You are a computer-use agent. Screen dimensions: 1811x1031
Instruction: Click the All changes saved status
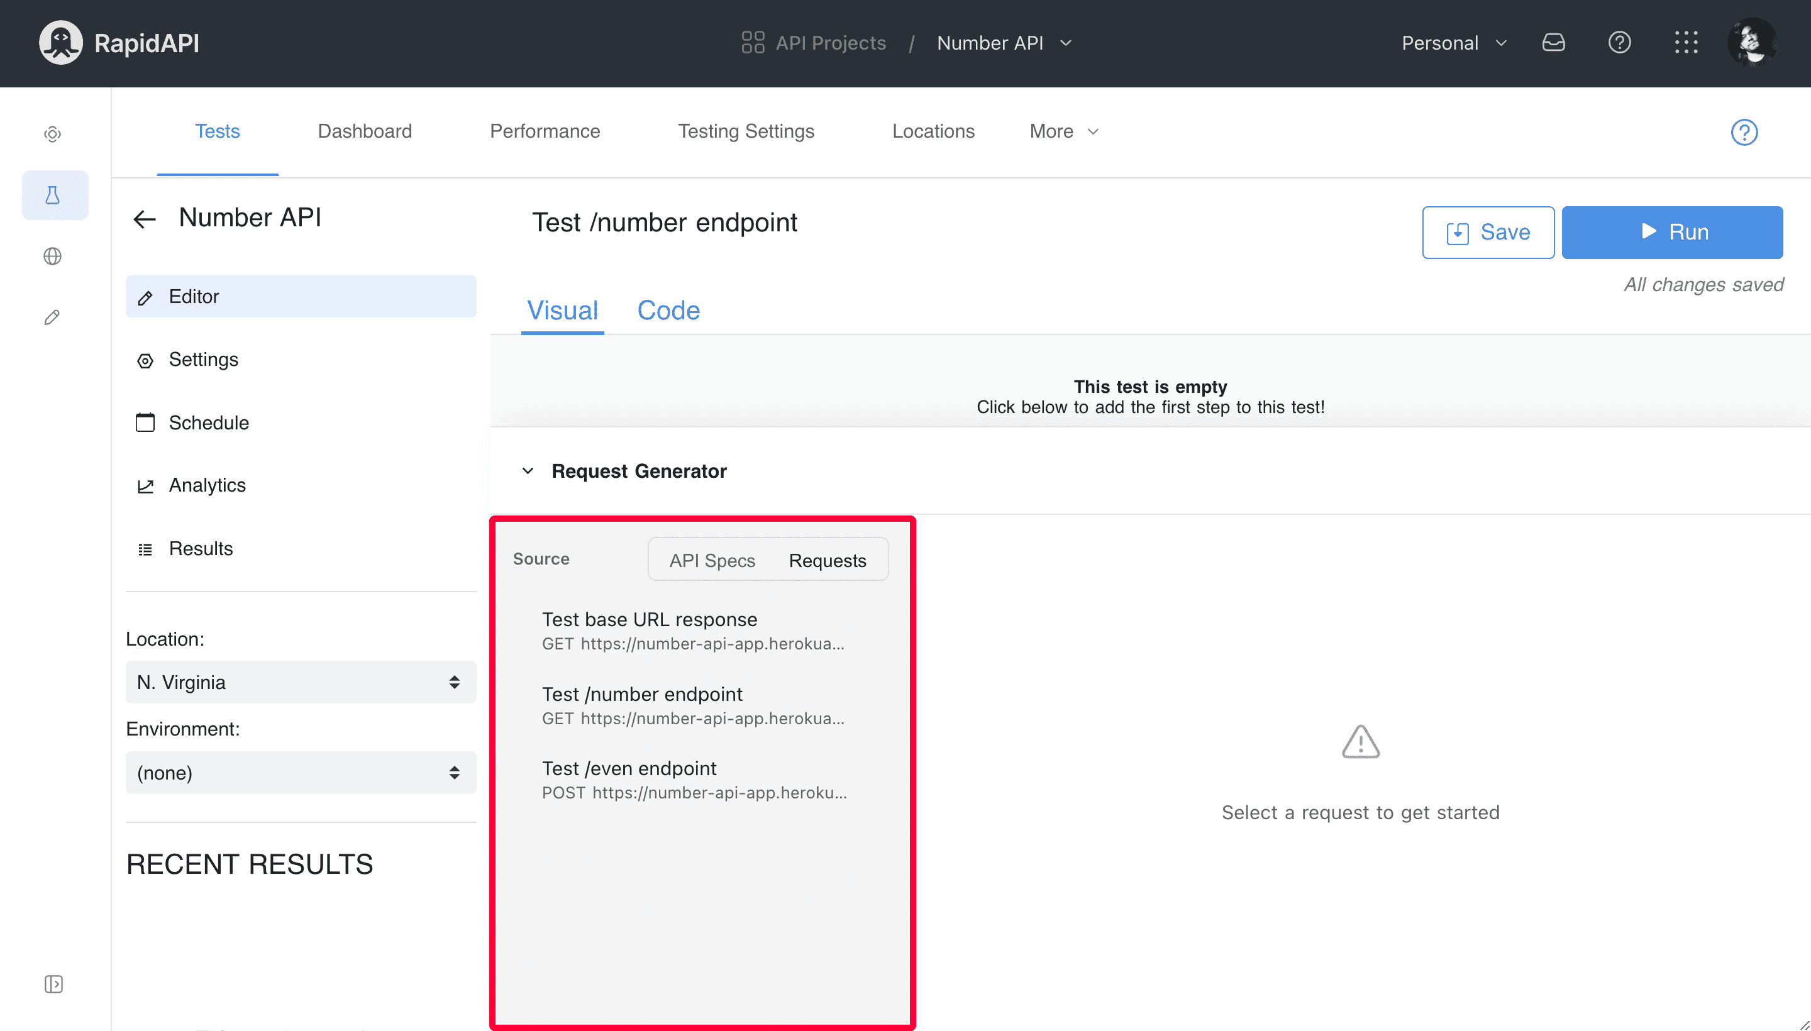[x=1703, y=285]
